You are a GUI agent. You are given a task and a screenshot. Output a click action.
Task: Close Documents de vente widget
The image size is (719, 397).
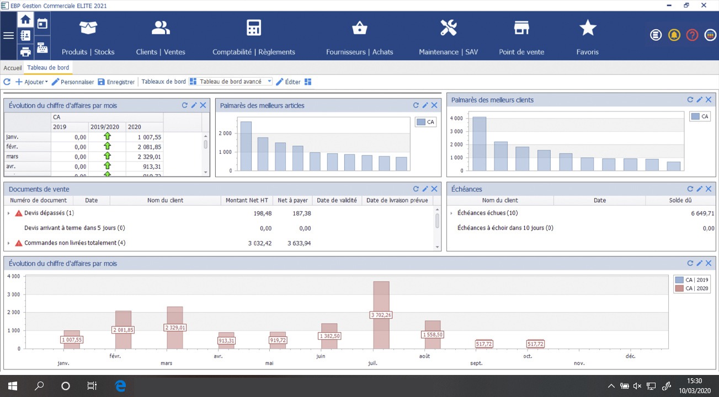pyautogui.click(x=434, y=189)
